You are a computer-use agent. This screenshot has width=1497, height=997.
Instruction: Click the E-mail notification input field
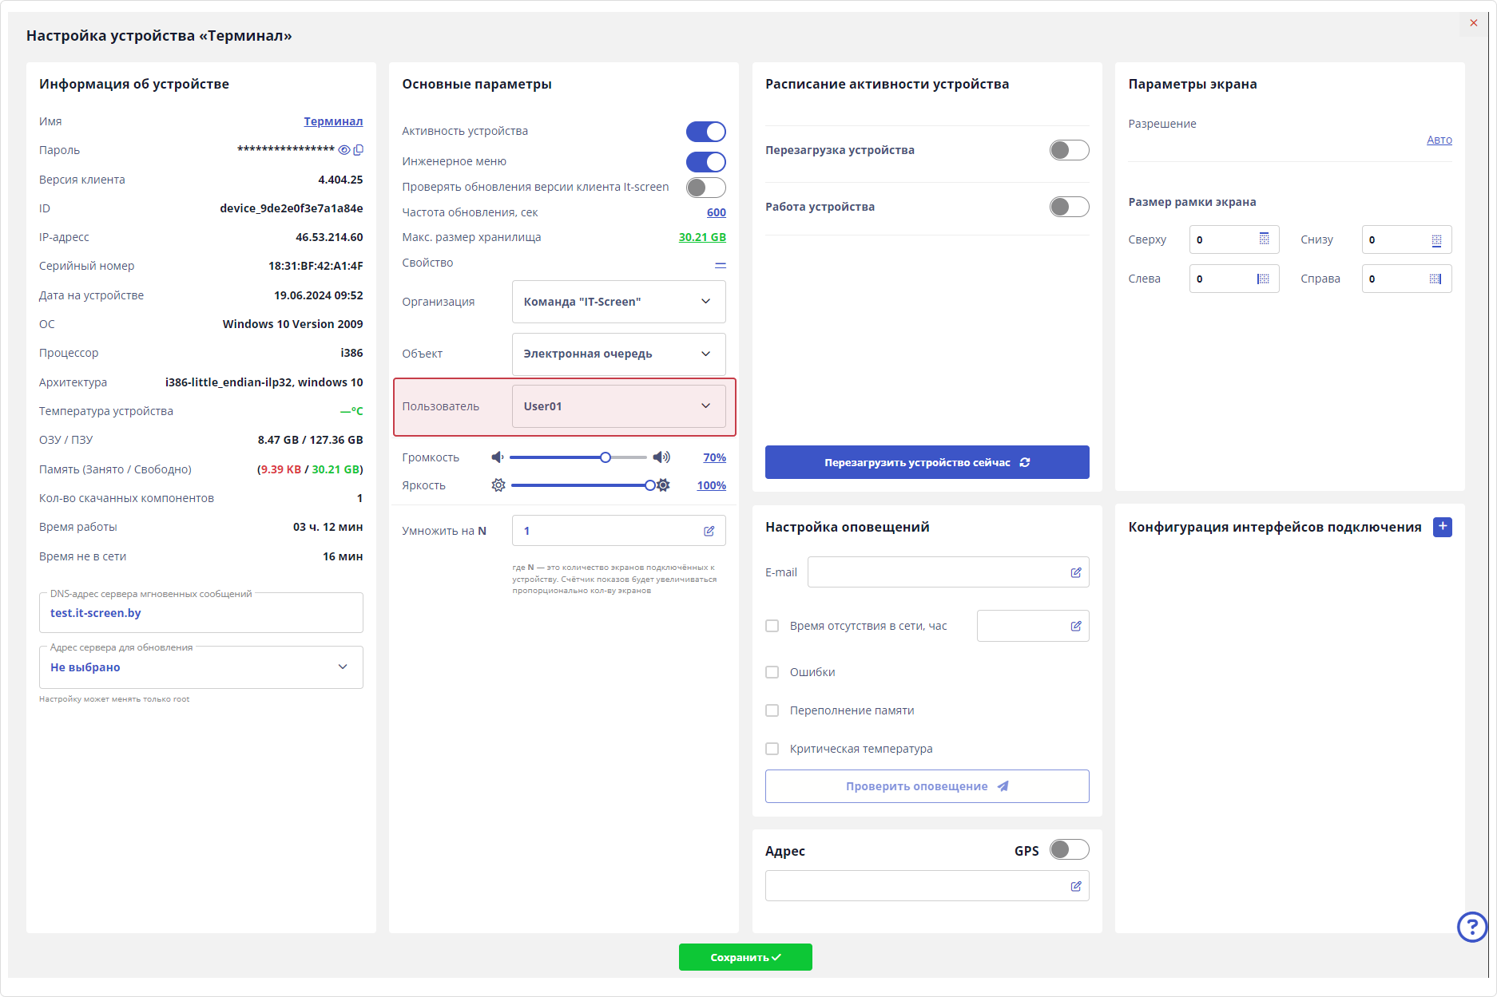click(948, 572)
